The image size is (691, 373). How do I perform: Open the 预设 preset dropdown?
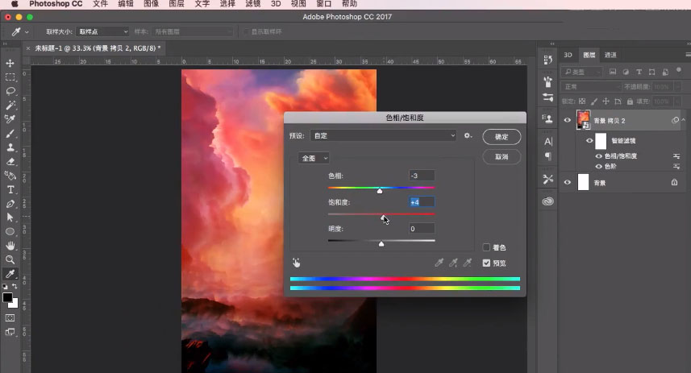[384, 135]
